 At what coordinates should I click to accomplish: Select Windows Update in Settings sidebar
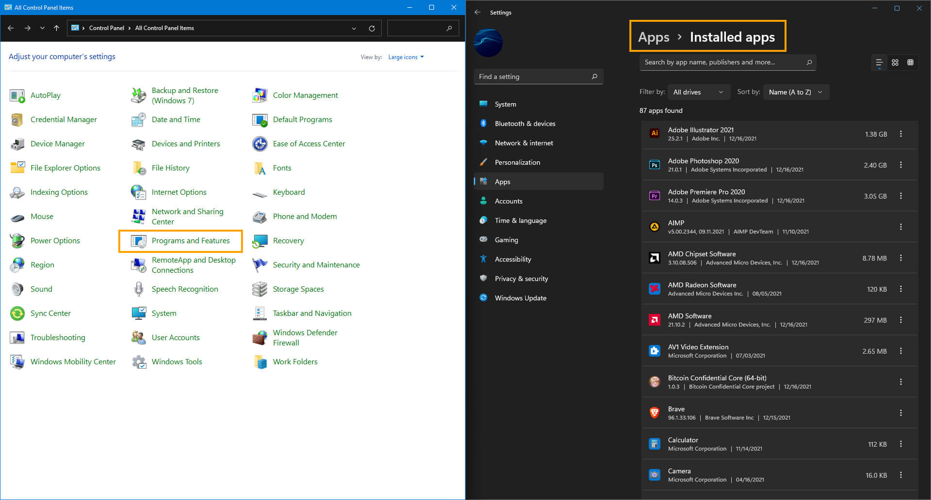[x=538, y=298]
